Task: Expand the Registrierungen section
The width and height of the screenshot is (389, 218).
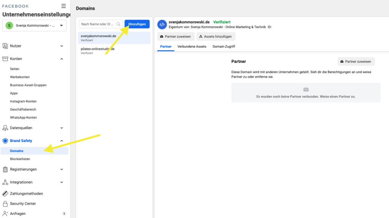Action: click(62, 169)
